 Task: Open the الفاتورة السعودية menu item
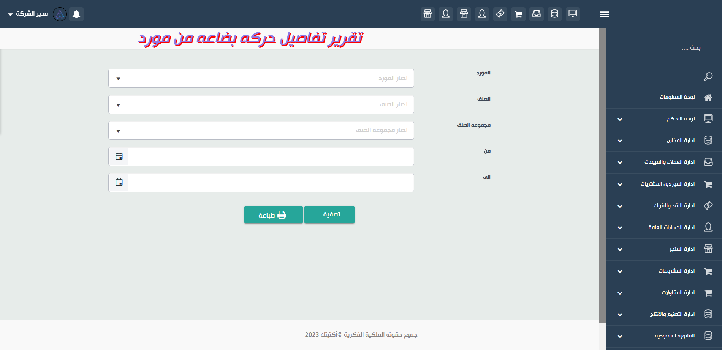tap(664, 336)
